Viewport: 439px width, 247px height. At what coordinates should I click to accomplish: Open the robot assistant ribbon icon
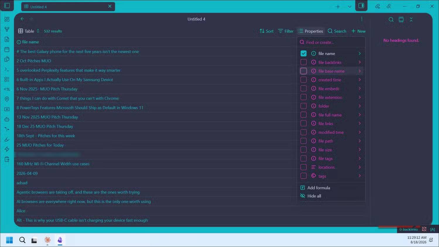click(7, 119)
